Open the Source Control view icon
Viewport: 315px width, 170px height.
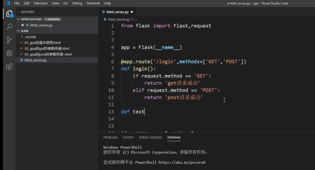[9, 40]
